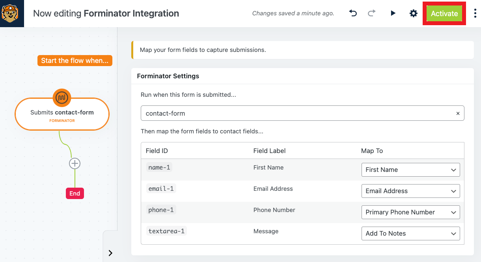Click the Forminator step icon

(62, 98)
